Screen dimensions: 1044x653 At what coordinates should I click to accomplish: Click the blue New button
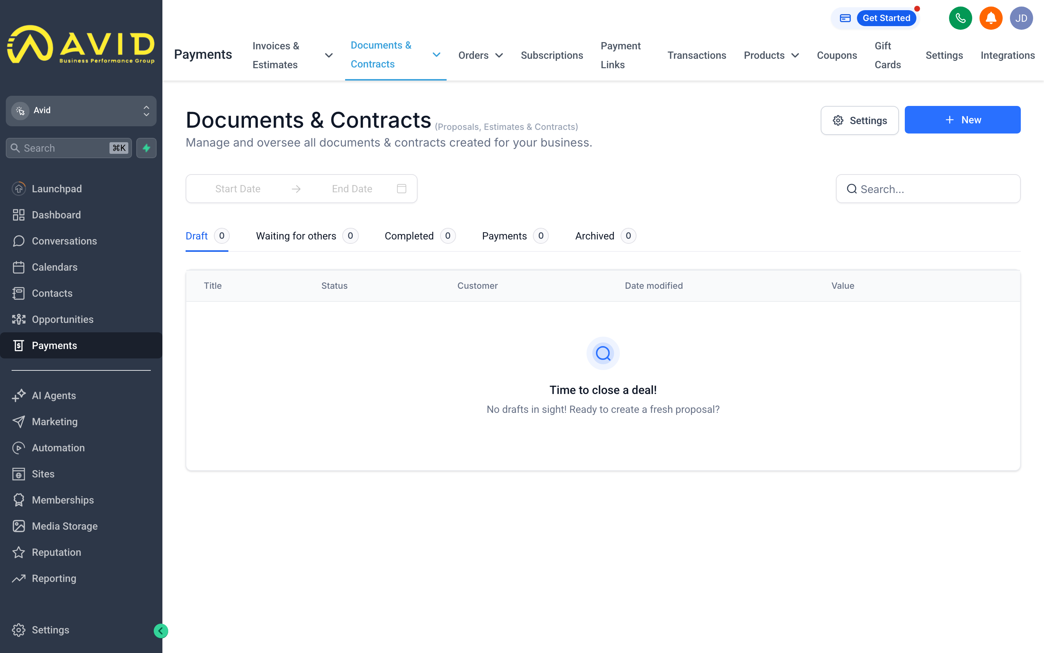click(962, 120)
